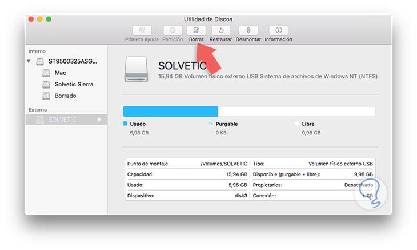Close the Utilidad de Discos window
Screen dimensions: 417x250
[x=31, y=19]
